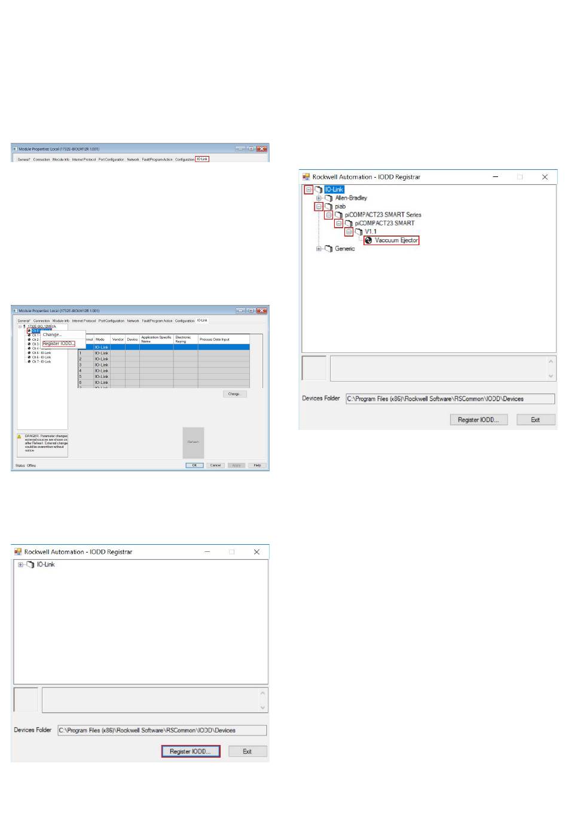This screenshot has height=824, width=568.
Task: Expand the Allen-Bradley tree node
Action: click(319, 198)
